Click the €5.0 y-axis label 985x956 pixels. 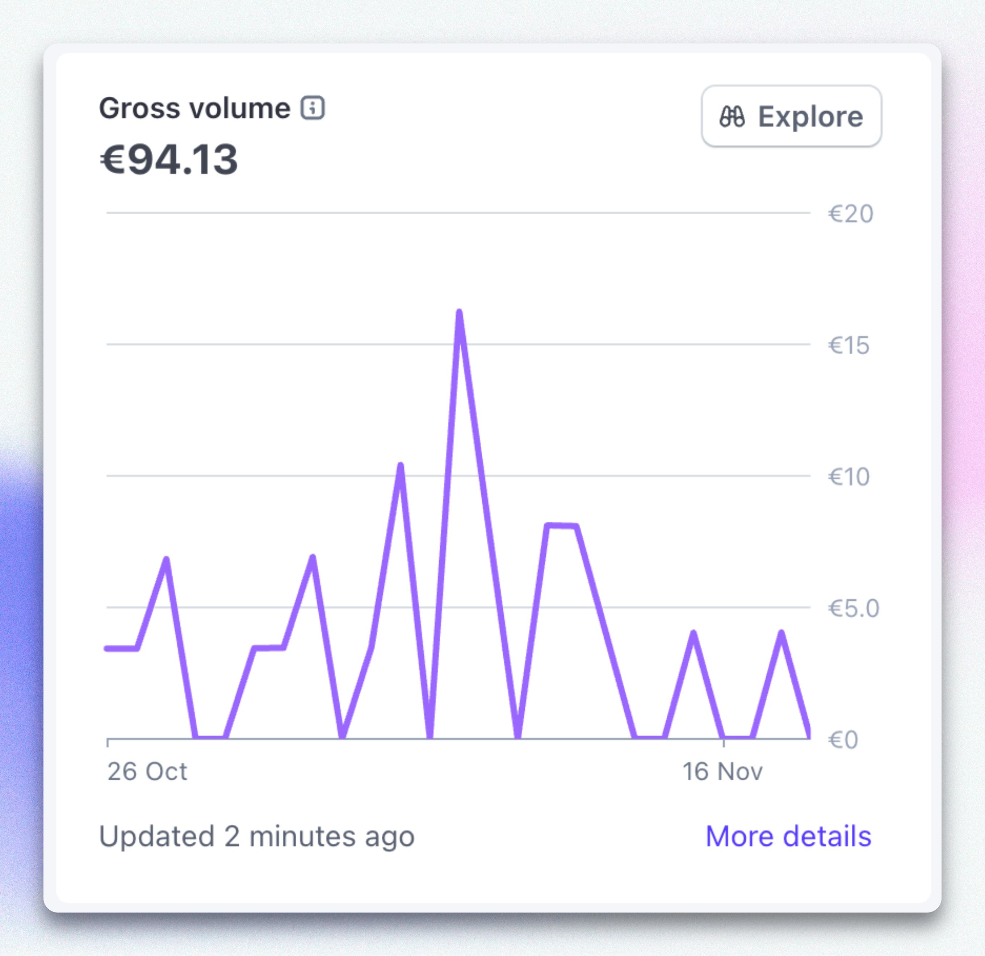853,608
